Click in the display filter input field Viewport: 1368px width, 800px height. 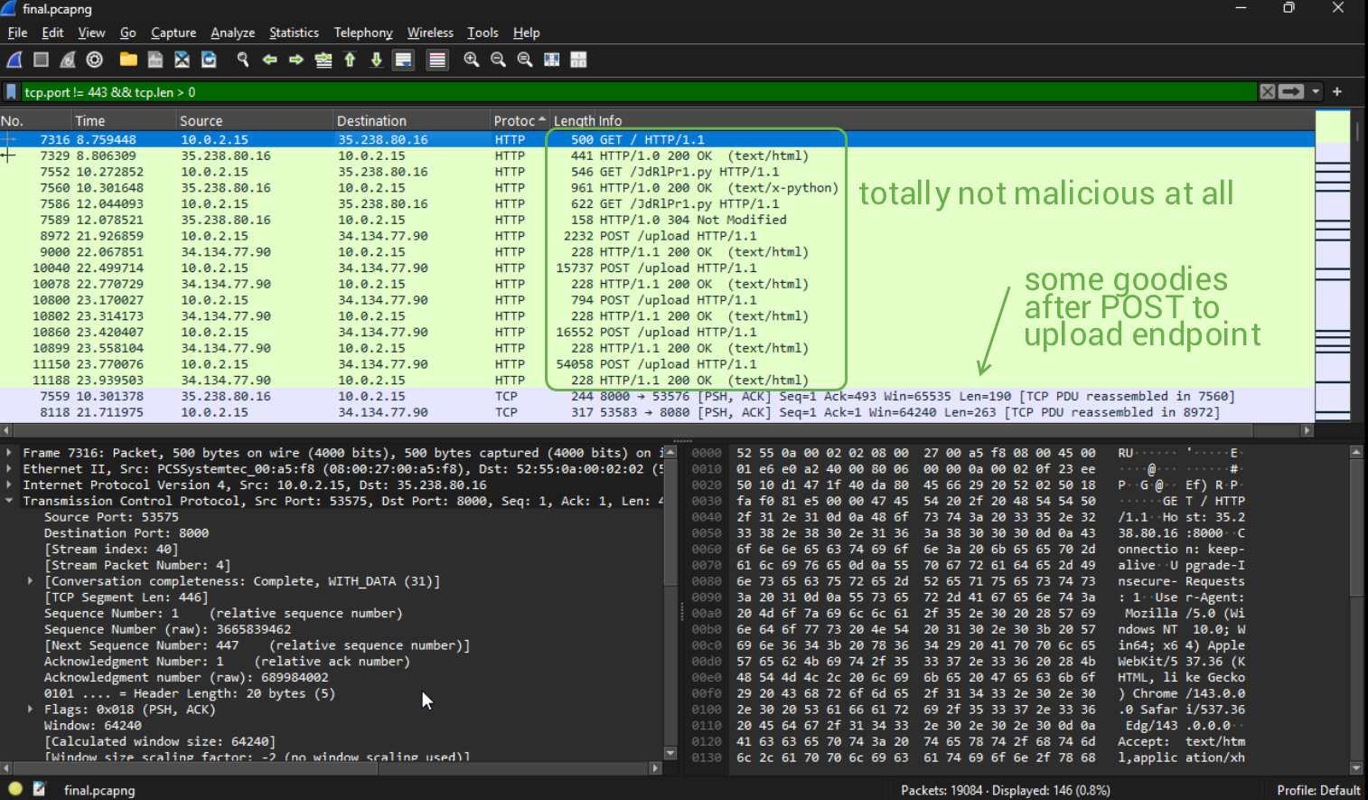click(632, 92)
